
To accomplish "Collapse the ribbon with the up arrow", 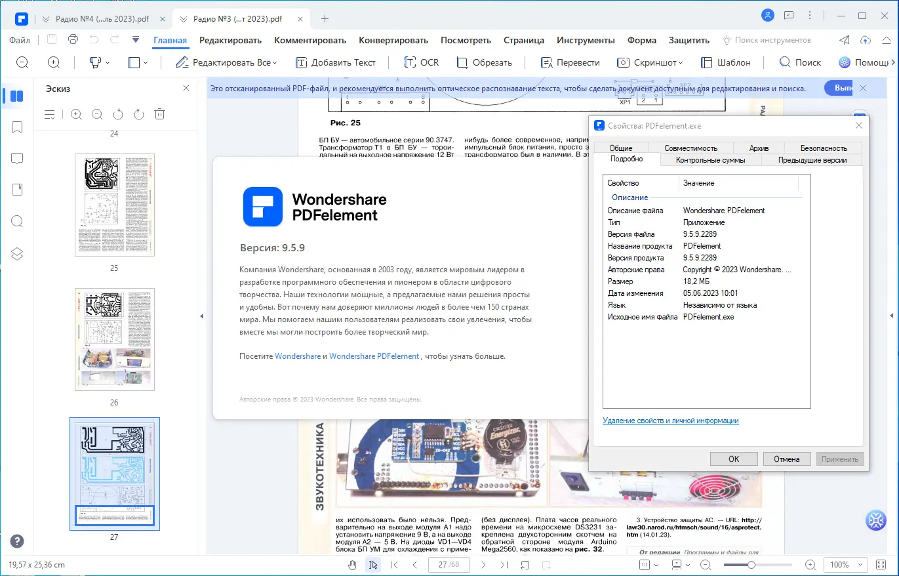I will coord(885,40).
